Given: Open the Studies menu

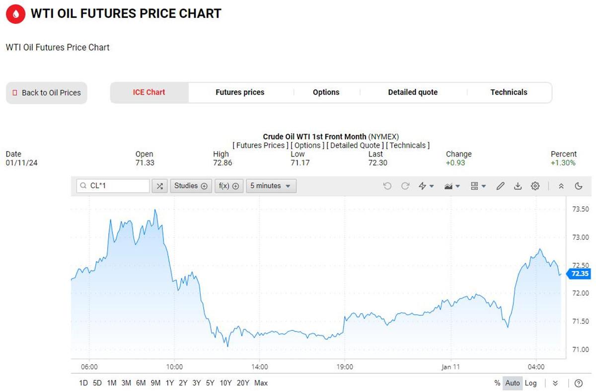Looking at the screenshot, I should (191, 186).
